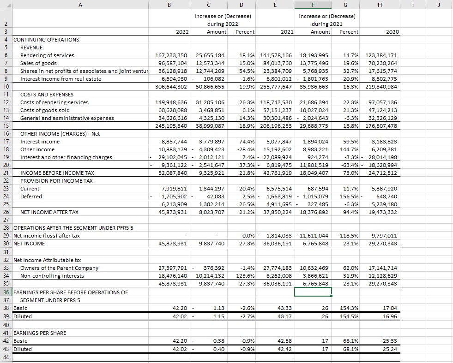Select General and asministrative expenses label
This screenshot has width=453, height=363.
pos(67,118)
